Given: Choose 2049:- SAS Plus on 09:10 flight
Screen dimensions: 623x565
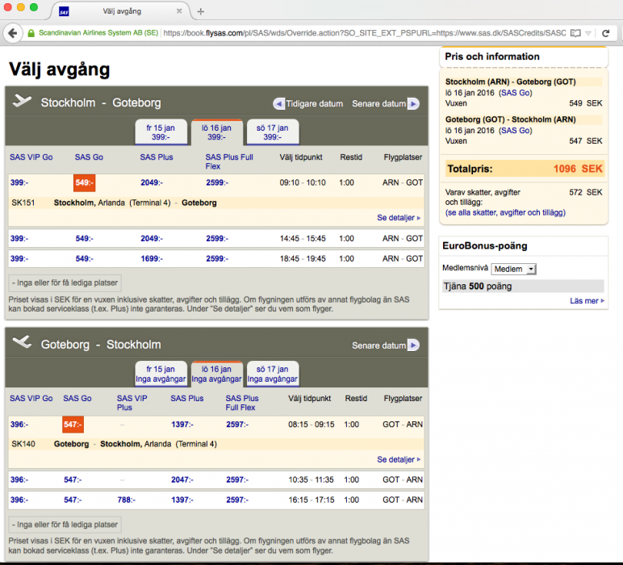Looking at the screenshot, I should pyautogui.click(x=152, y=182).
